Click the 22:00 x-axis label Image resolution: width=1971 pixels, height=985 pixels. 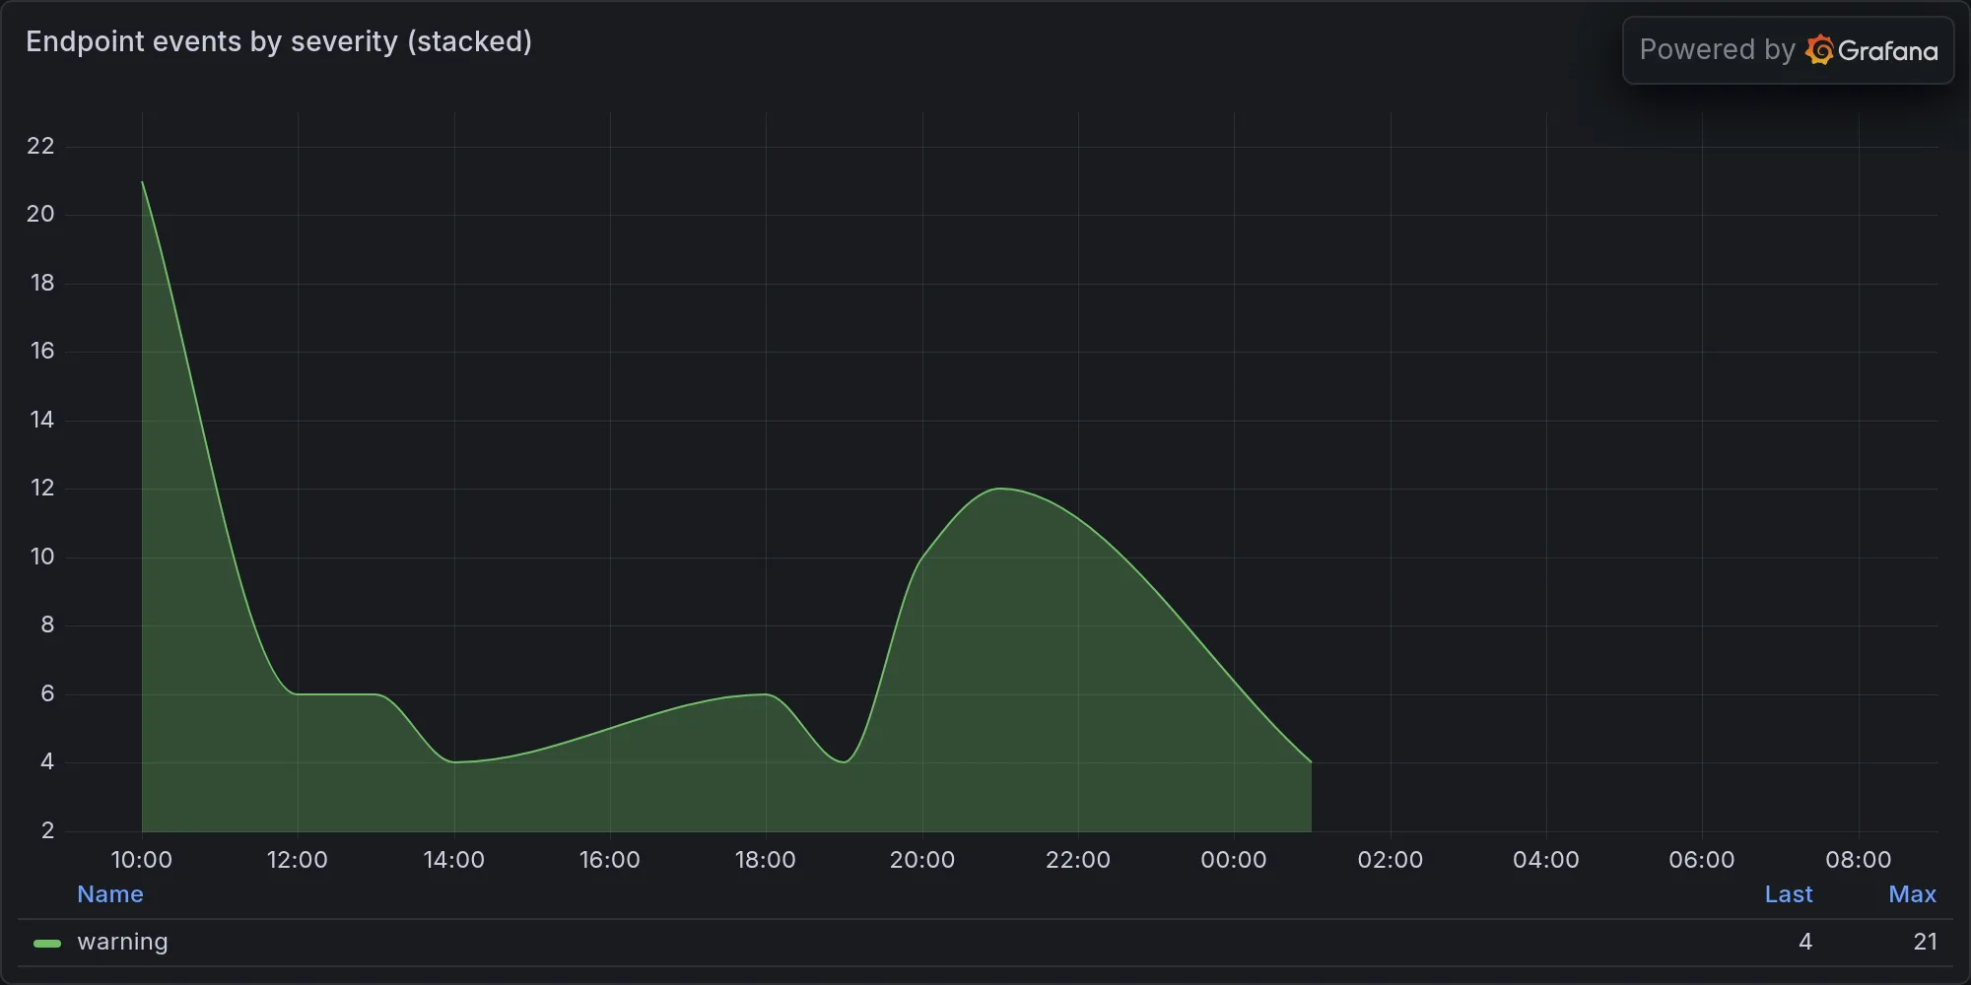click(1078, 860)
